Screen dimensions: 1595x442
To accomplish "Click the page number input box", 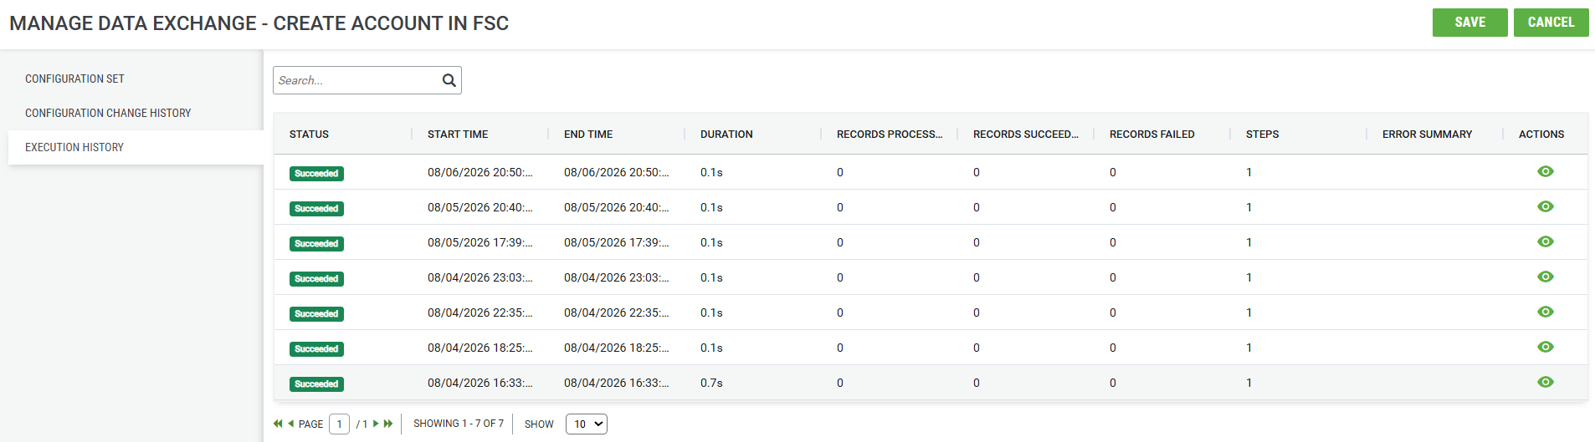I will (x=339, y=424).
